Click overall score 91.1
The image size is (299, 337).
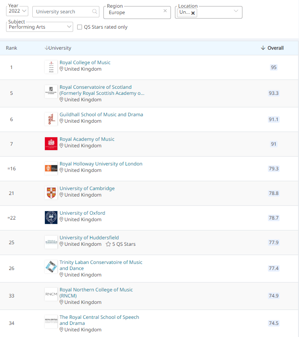point(274,119)
